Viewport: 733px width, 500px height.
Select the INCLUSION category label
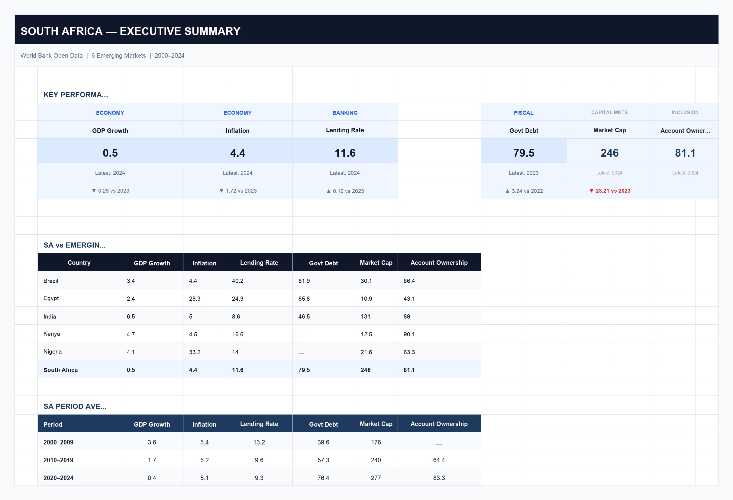[x=685, y=113]
